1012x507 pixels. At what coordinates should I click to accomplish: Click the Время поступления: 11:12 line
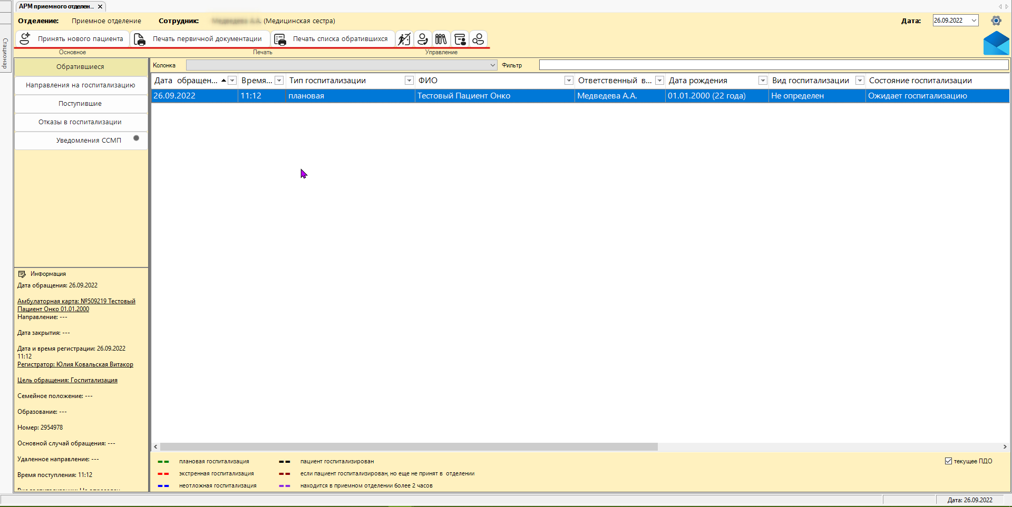[55, 475]
